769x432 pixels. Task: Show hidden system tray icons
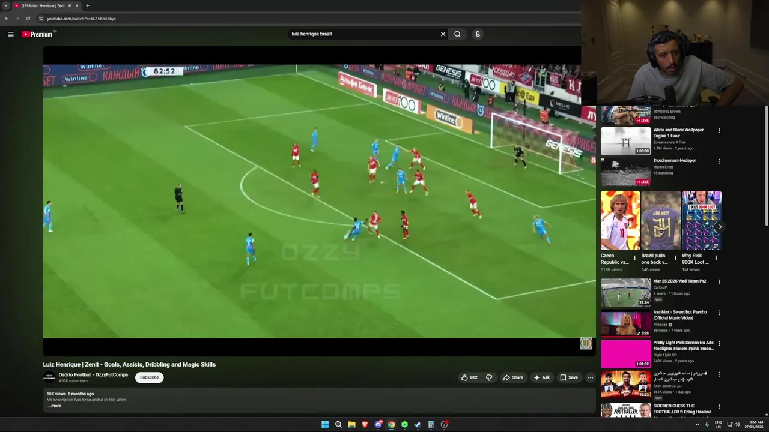(697, 424)
